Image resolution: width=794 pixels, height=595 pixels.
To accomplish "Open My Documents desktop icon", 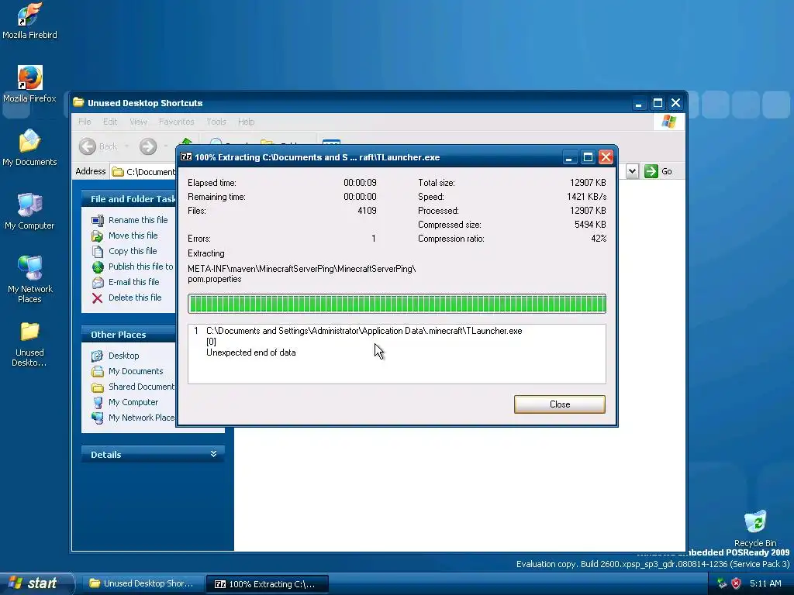I will click(x=29, y=148).
